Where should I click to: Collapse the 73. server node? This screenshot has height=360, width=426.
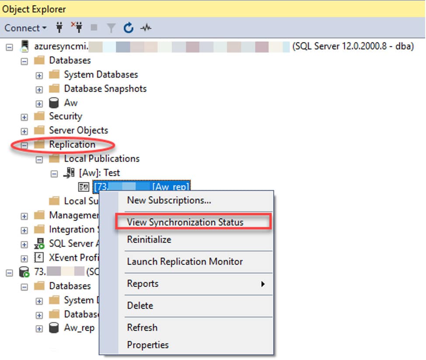(10, 273)
